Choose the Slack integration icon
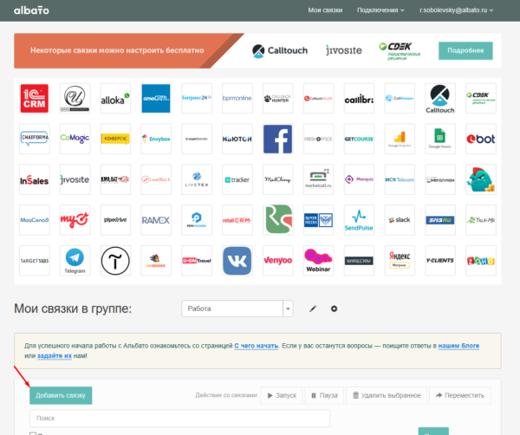Image resolution: width=520 pixels, height=435 pixels. point(400,220)
